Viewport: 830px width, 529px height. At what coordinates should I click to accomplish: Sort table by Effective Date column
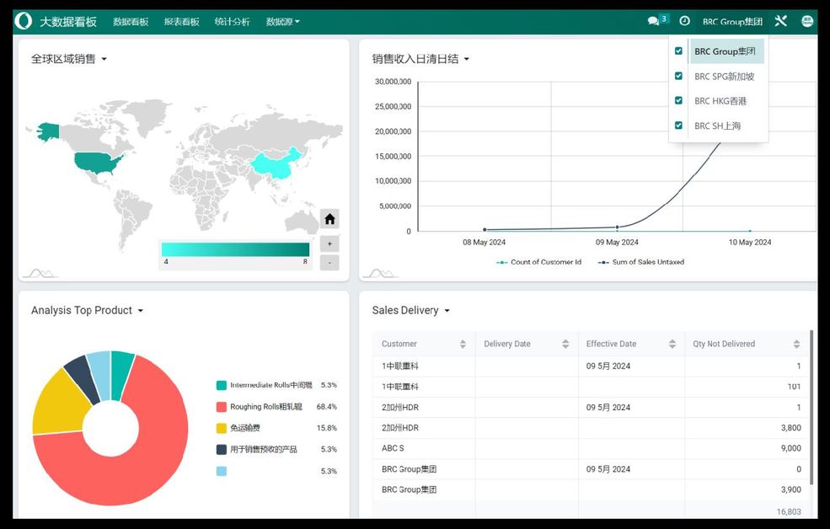pyautogui.click(x=672, y=344)
